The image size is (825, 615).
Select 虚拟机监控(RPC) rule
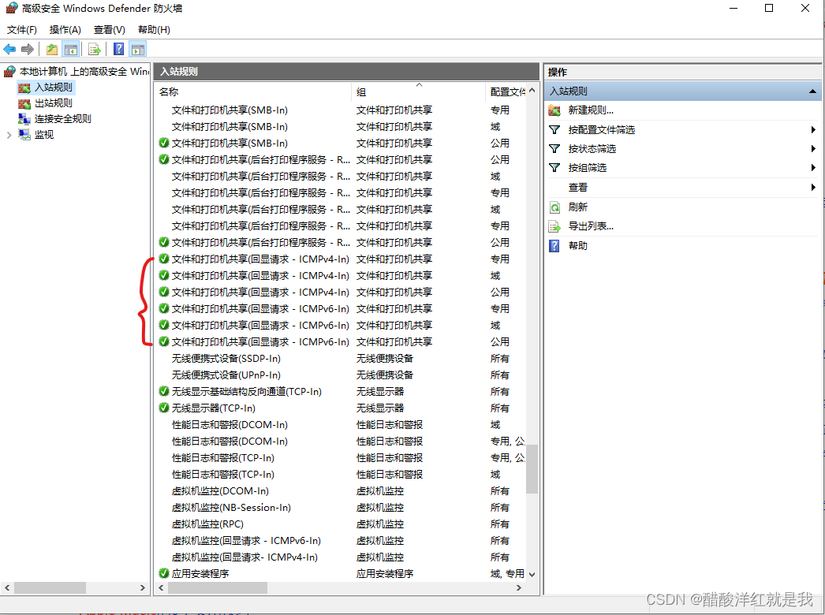(x=341, y=524)
